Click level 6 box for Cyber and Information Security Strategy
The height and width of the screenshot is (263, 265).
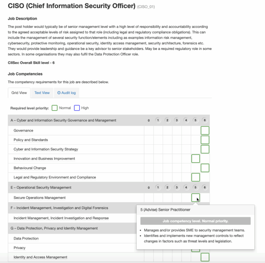pos(205,149)
